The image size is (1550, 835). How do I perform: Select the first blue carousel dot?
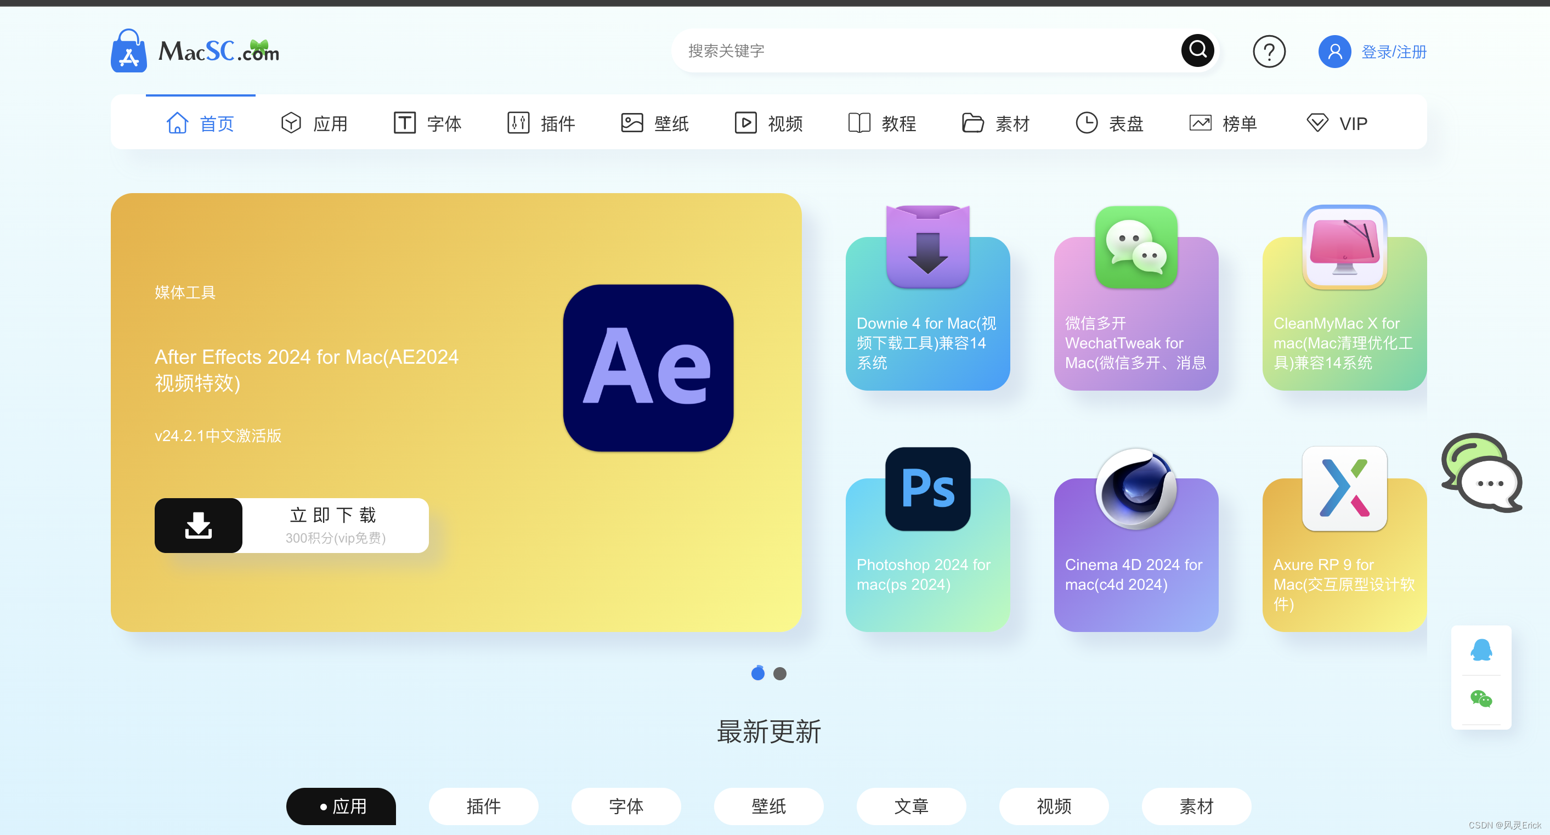pos(757,674)
